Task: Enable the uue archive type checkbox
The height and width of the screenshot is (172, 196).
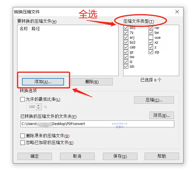Action: (151, 37)
